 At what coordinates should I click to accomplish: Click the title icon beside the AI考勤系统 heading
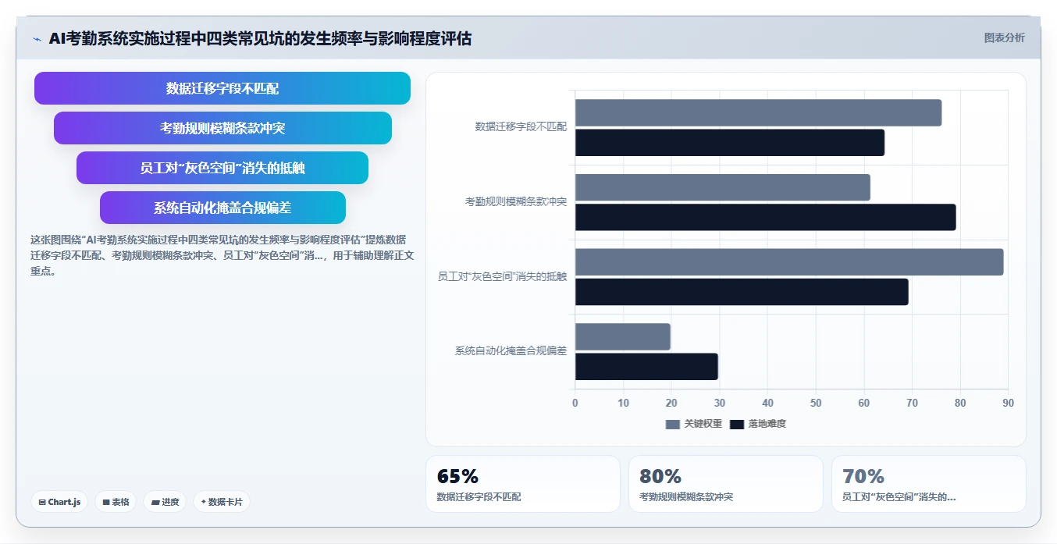pos(37,39)
